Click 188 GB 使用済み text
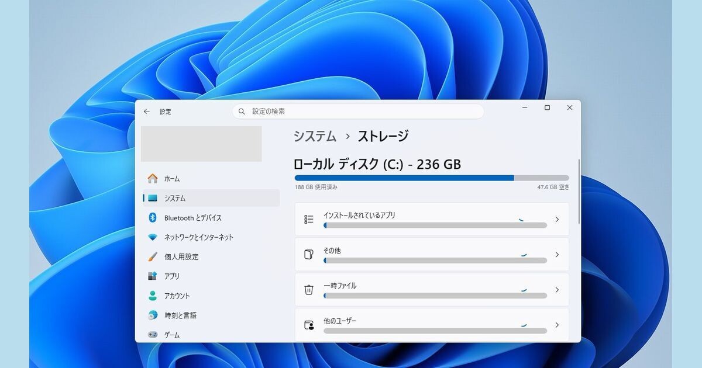This screenshot has height=368, width=702. pyautogui.click(x=316, y=188)
